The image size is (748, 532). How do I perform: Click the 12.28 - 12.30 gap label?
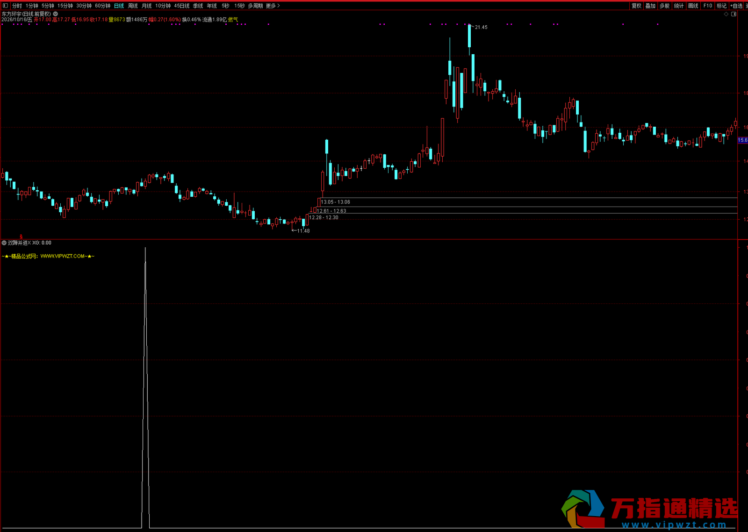[324, 217]
